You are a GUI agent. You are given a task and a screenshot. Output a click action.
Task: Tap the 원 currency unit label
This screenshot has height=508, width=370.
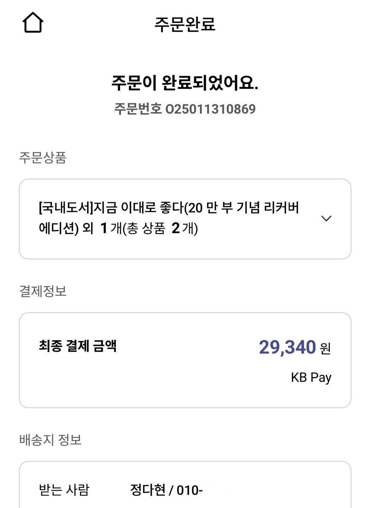click(x=325, y=349)
